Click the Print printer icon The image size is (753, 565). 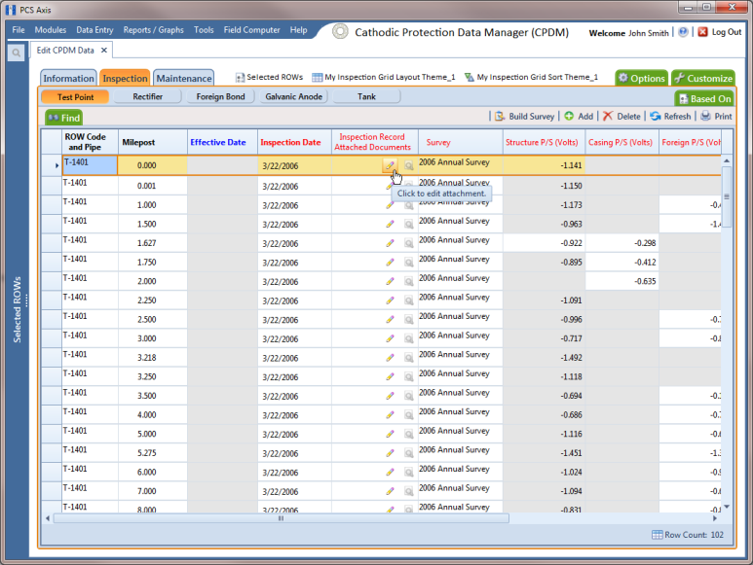point(705,116)
